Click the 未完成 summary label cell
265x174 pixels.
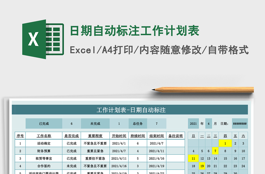[95, 124]
